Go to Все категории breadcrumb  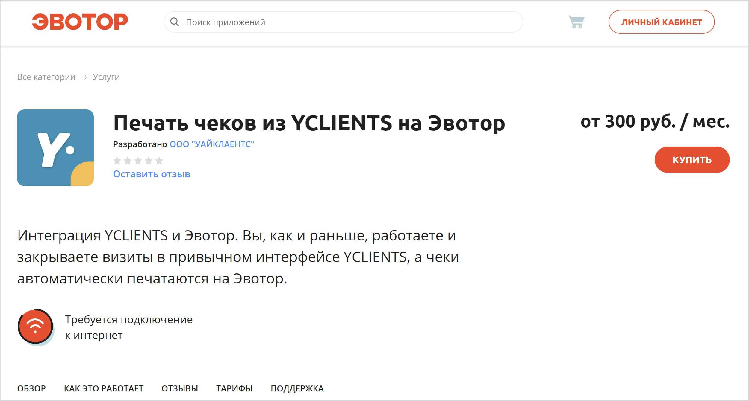[46, 77]
